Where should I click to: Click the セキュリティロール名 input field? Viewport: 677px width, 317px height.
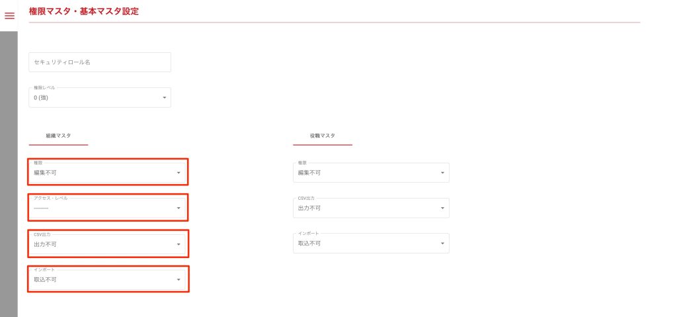coord(100,62)
